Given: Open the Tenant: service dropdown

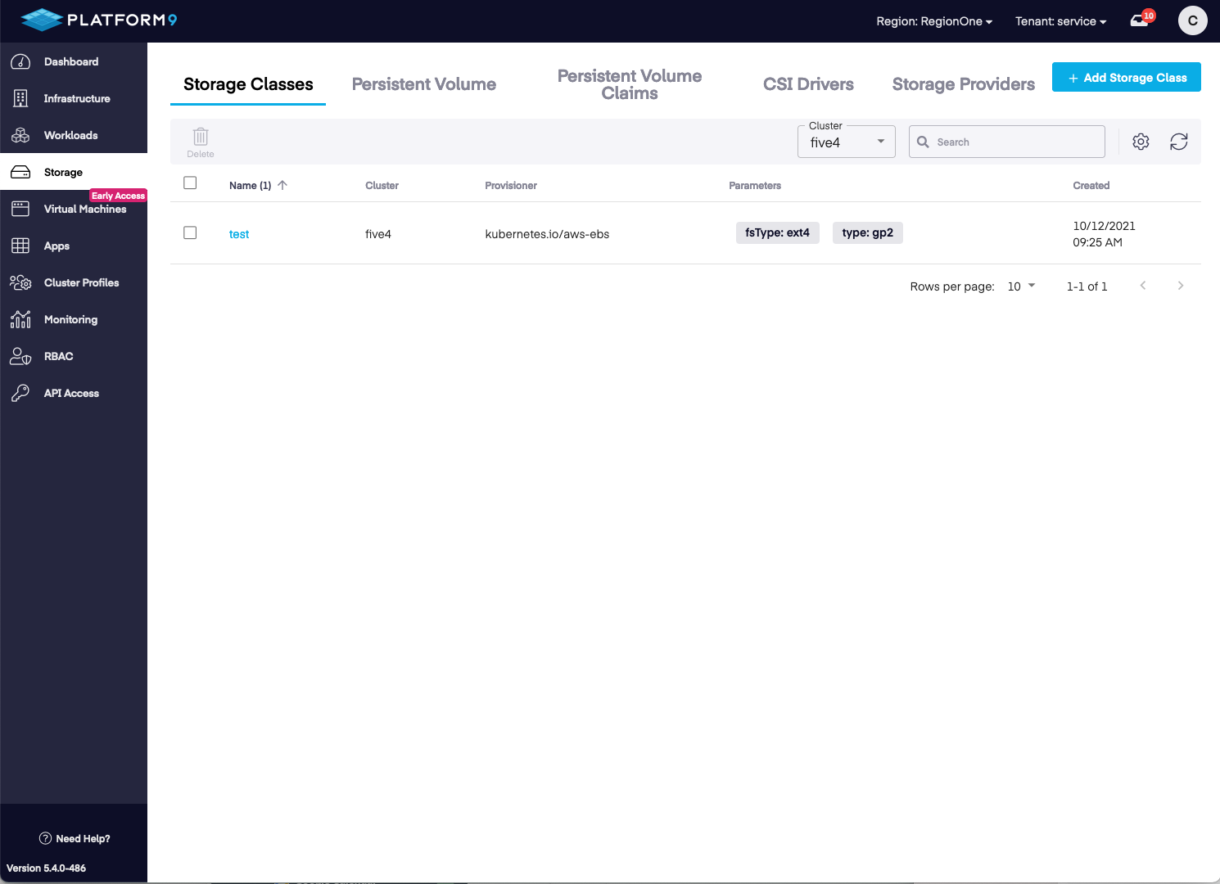Looking at the screenshot, I should click(1060, 21).
